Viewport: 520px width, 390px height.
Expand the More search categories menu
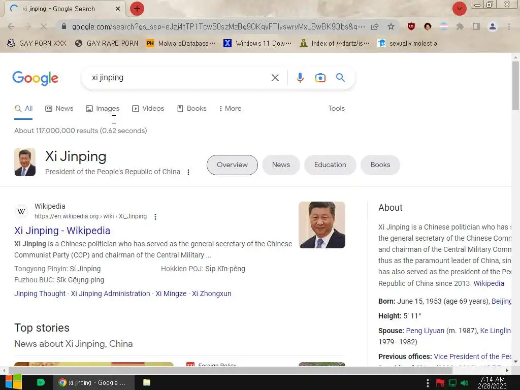pos(230,109)
